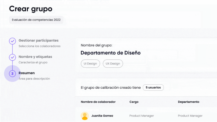Click the Departamento de Diseño group name

tap(111, 53)
